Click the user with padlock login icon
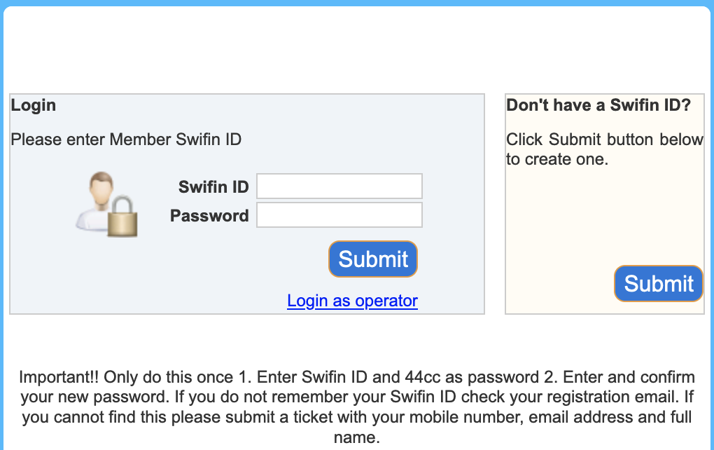Image resolution: width=714 pixels, height=450 pixels. (x=106, y=204)
